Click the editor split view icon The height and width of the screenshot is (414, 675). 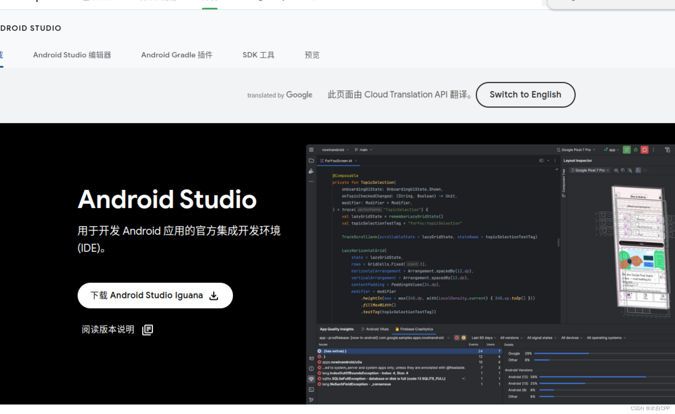pos(541,161)
